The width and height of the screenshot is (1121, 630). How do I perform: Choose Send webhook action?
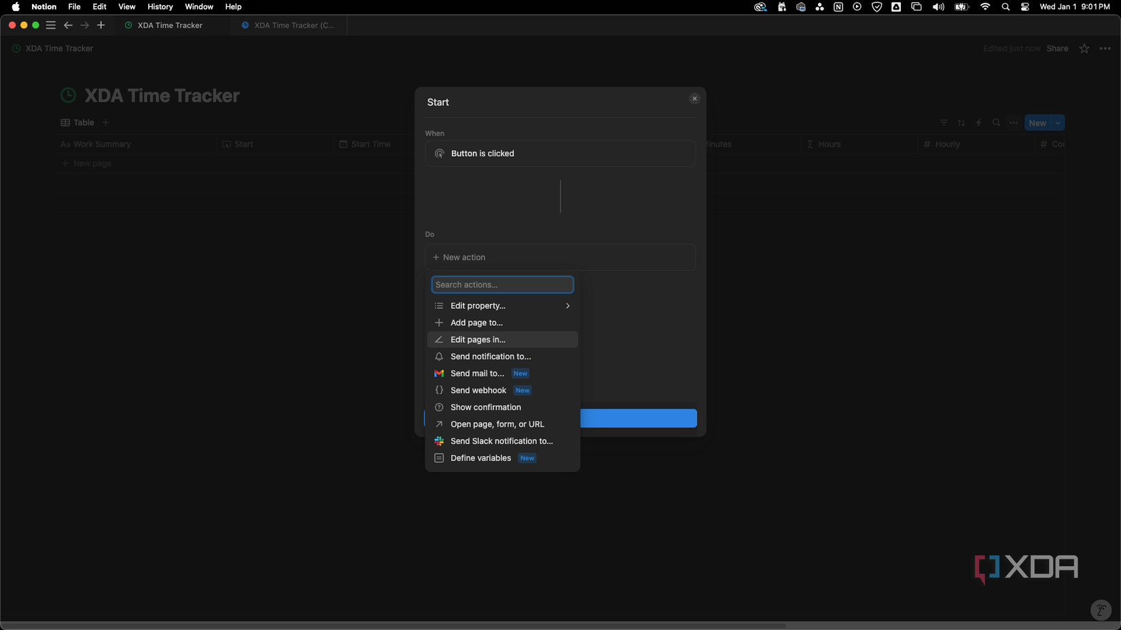502,390
